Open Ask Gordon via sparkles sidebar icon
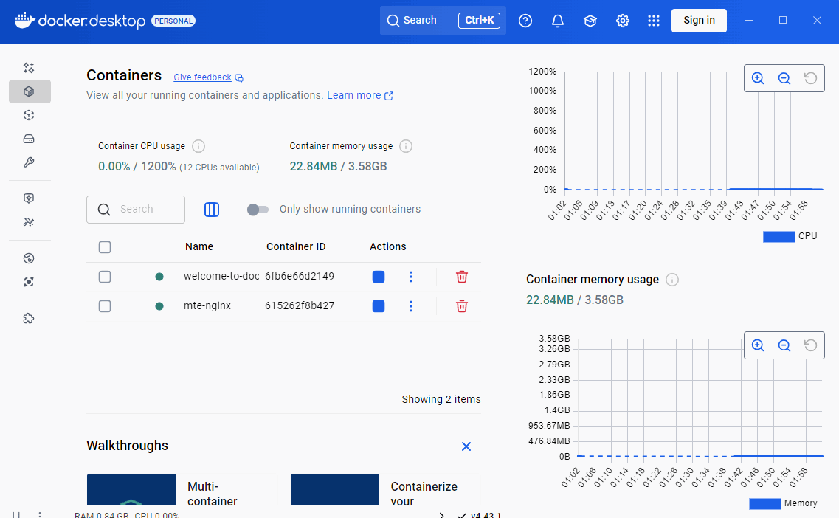The height and width of the screenshot is (518, 839). 29,67
